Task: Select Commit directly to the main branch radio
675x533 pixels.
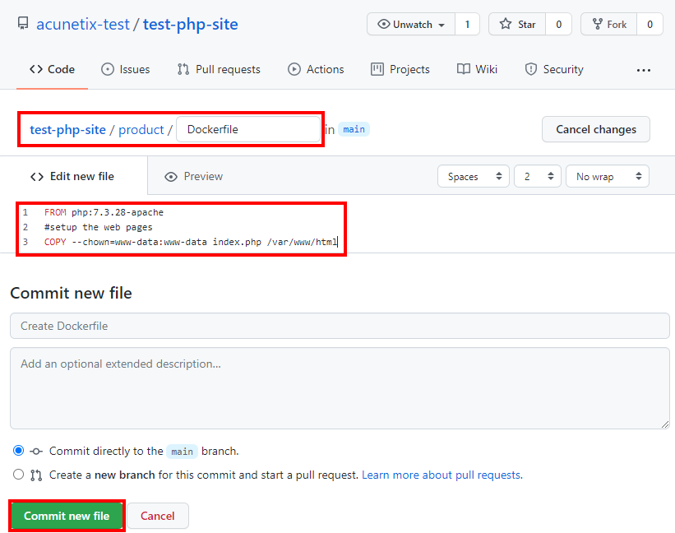Action: click(19, 451)
